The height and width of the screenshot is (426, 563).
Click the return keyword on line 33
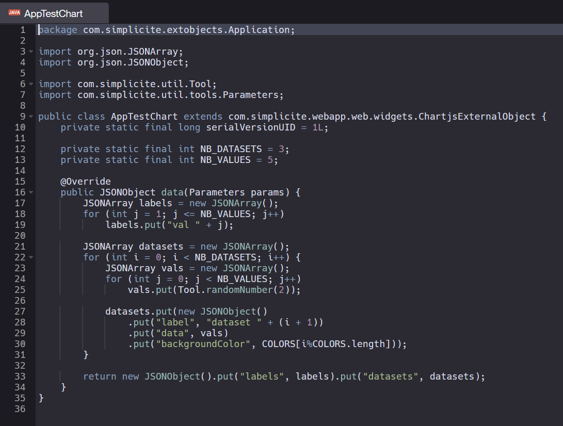pos(100,376)
